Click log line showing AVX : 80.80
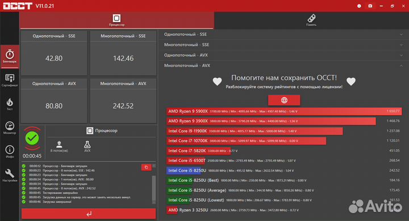 (x=61, y=180)
